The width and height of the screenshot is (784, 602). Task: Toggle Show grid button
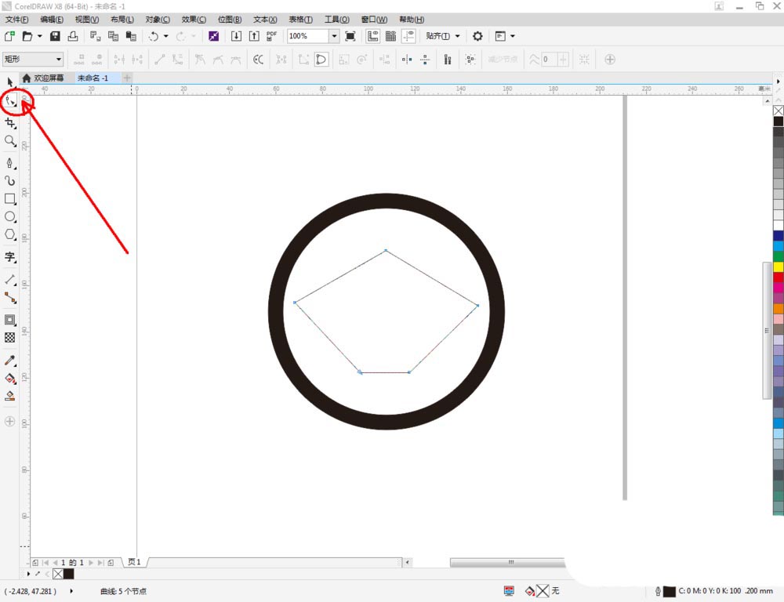390,36
